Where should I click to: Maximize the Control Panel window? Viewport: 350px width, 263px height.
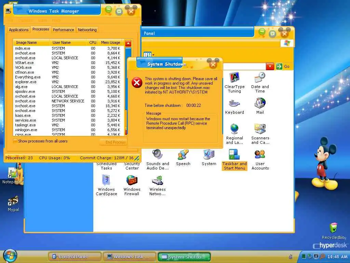272,34
